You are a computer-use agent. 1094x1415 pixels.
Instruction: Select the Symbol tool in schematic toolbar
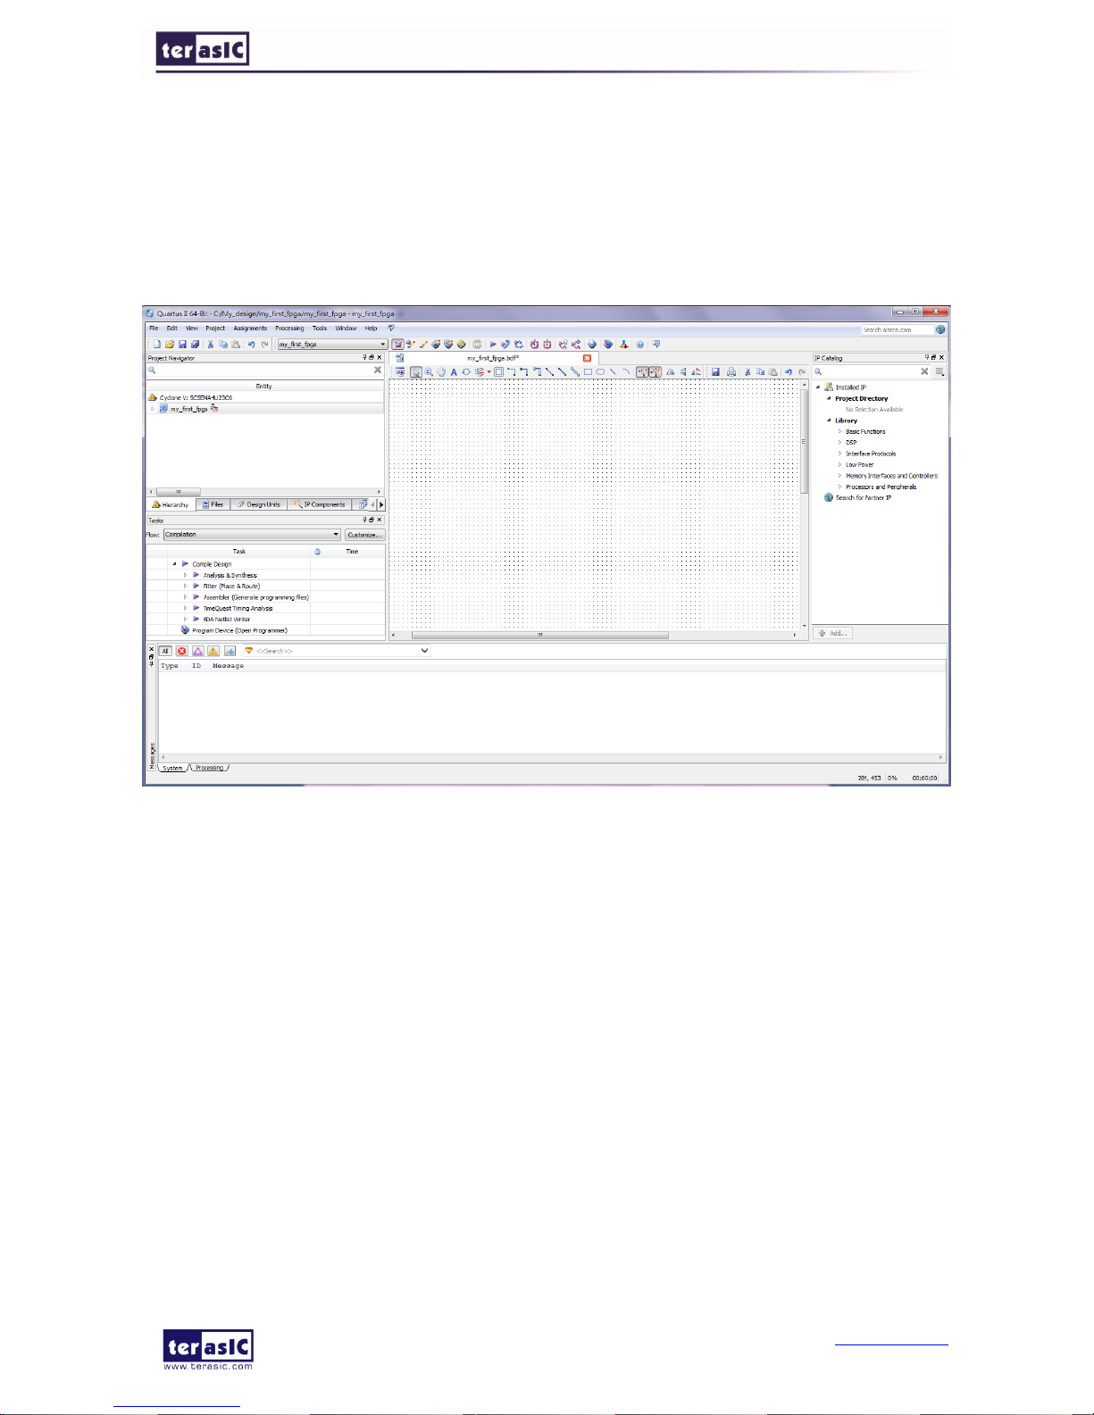click(465, 371)
